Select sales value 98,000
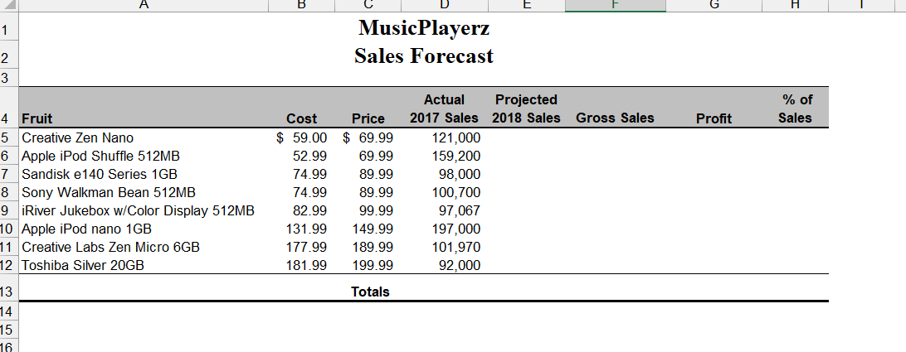The height and width of the screenshot is (352, 906). point(445,174)
